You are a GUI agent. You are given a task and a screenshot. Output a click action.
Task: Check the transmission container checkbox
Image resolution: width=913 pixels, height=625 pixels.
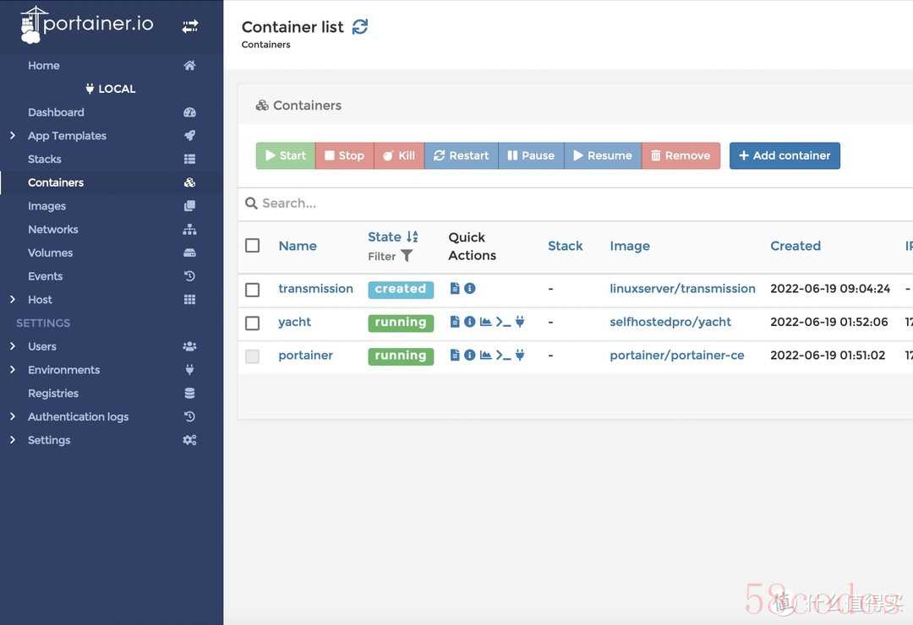[252, 289]
